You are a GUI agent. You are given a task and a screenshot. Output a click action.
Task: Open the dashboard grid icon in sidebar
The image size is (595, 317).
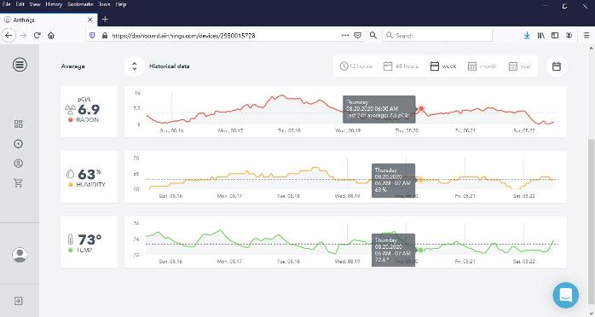click(18, 124)
